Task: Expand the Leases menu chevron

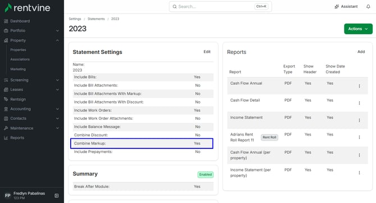Action: [x=57, y=89]
